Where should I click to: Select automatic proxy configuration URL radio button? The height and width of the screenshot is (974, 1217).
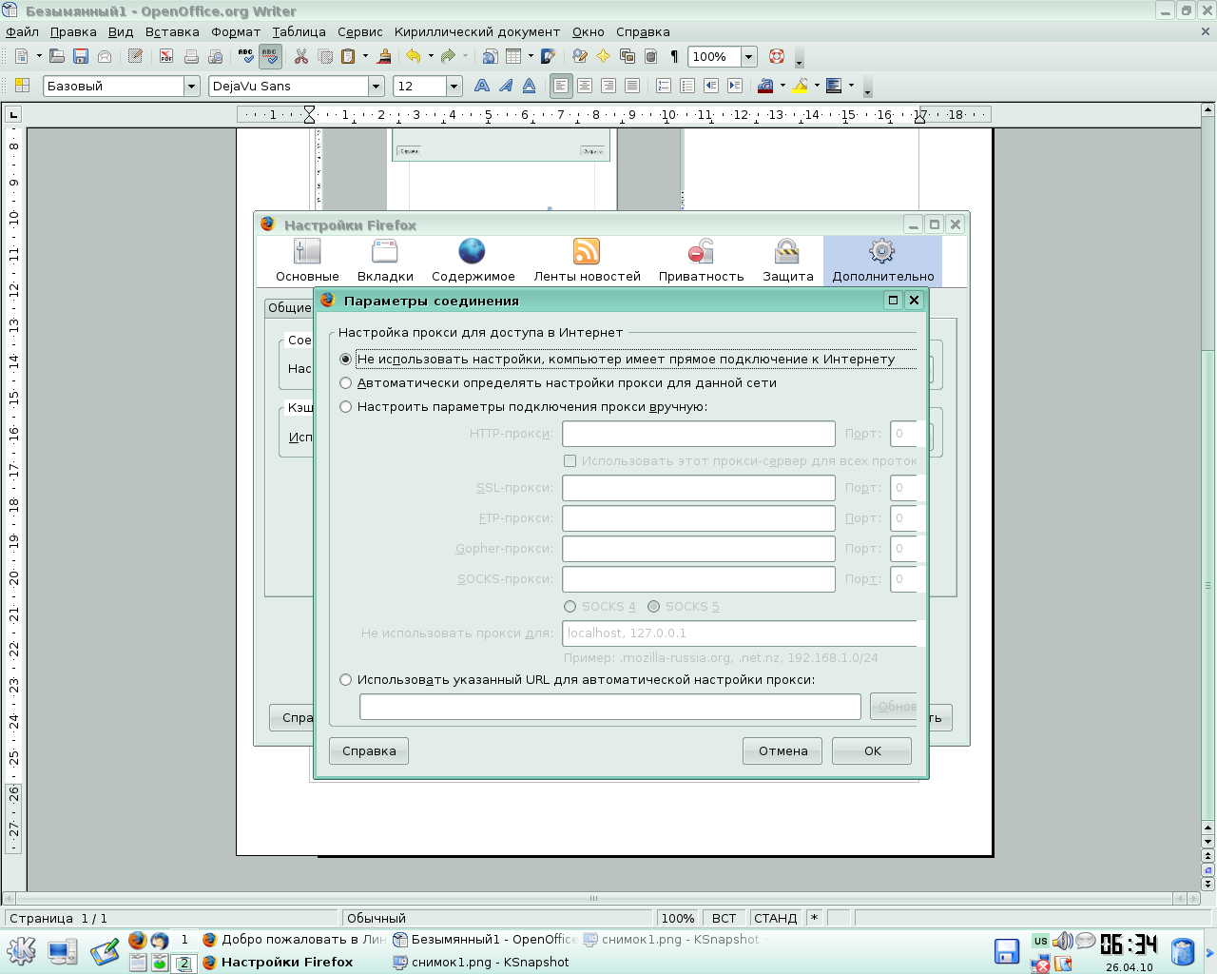(346, 680)
